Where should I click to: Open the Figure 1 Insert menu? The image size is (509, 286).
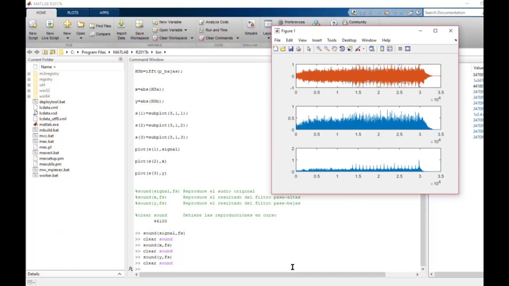click(x=317, y=40)
